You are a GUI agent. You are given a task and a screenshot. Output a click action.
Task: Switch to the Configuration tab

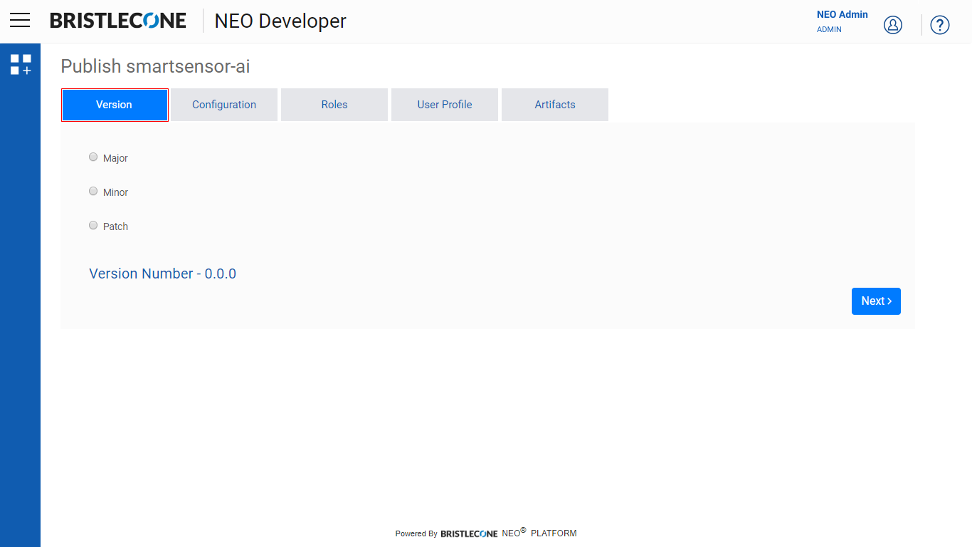(224, 105)
